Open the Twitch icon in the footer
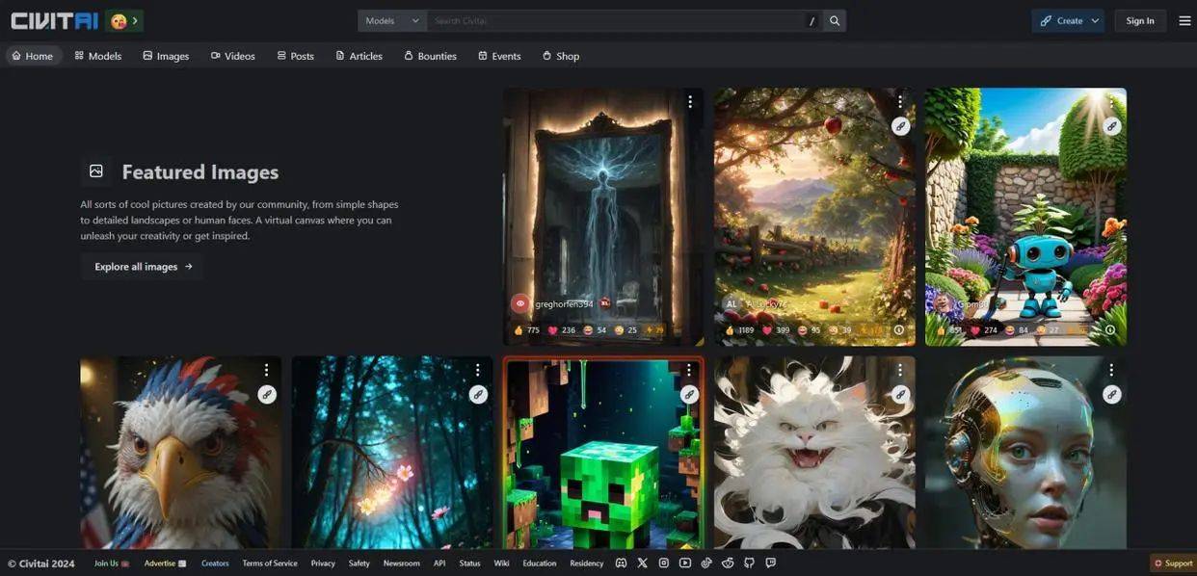Viewport: 1197px width, 576px height. pos(771,563)
